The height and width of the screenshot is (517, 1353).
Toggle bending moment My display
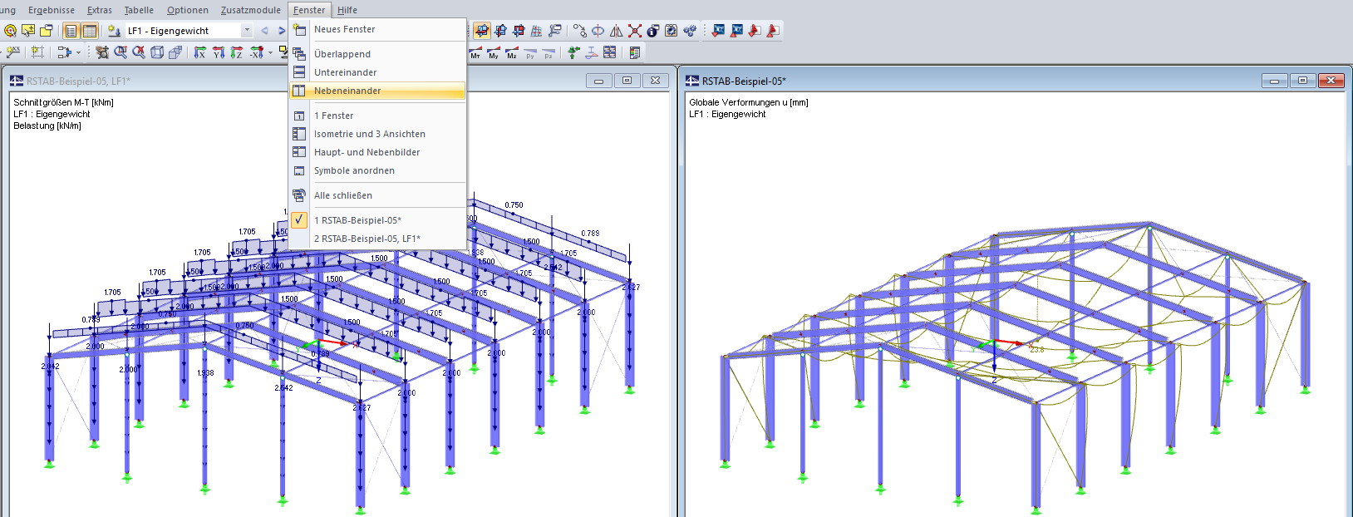pyautogui.click(x=494, y=53)
